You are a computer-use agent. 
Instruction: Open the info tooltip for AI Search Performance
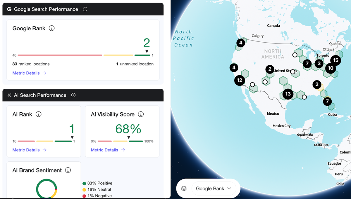73,95
